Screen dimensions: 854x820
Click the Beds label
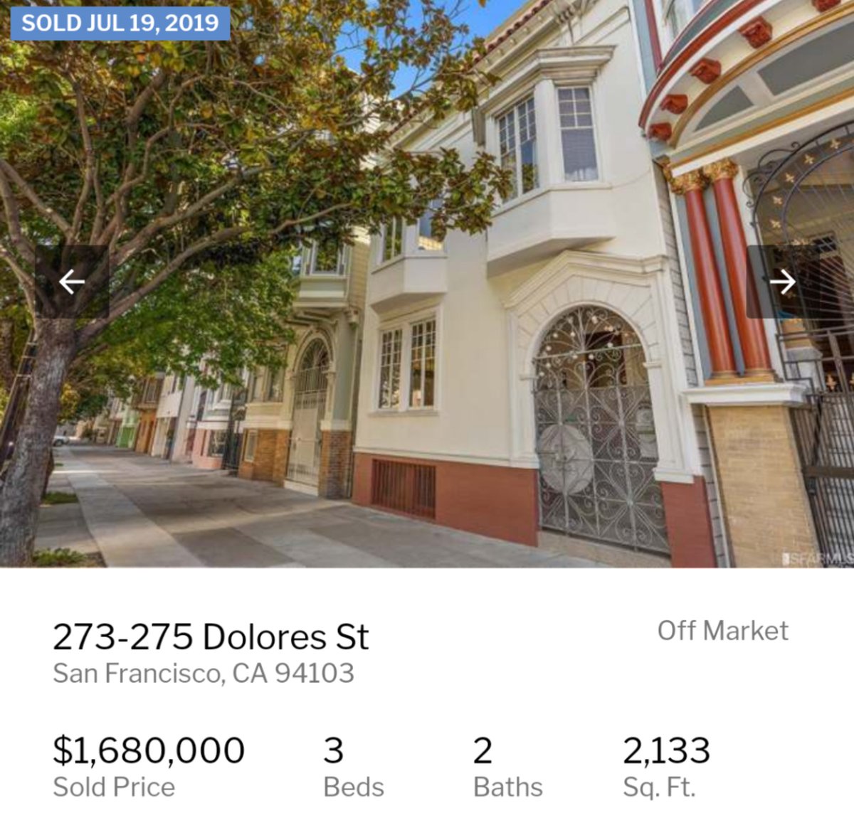click(x=354, y=787)
